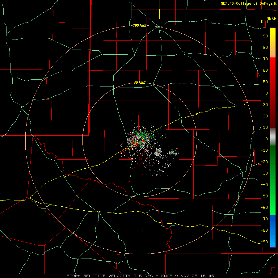Click the 100 NMI range ring label
Image resolution: width=278 pixels, height=278 pixels.
tap(140, 26)
